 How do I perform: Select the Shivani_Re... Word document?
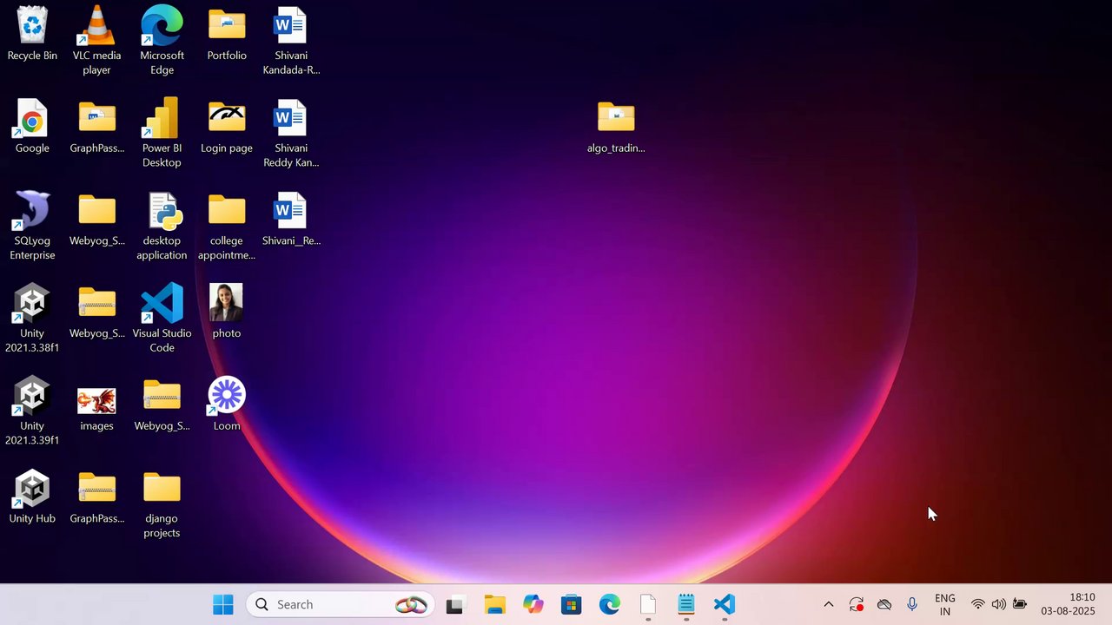(291, 220)
